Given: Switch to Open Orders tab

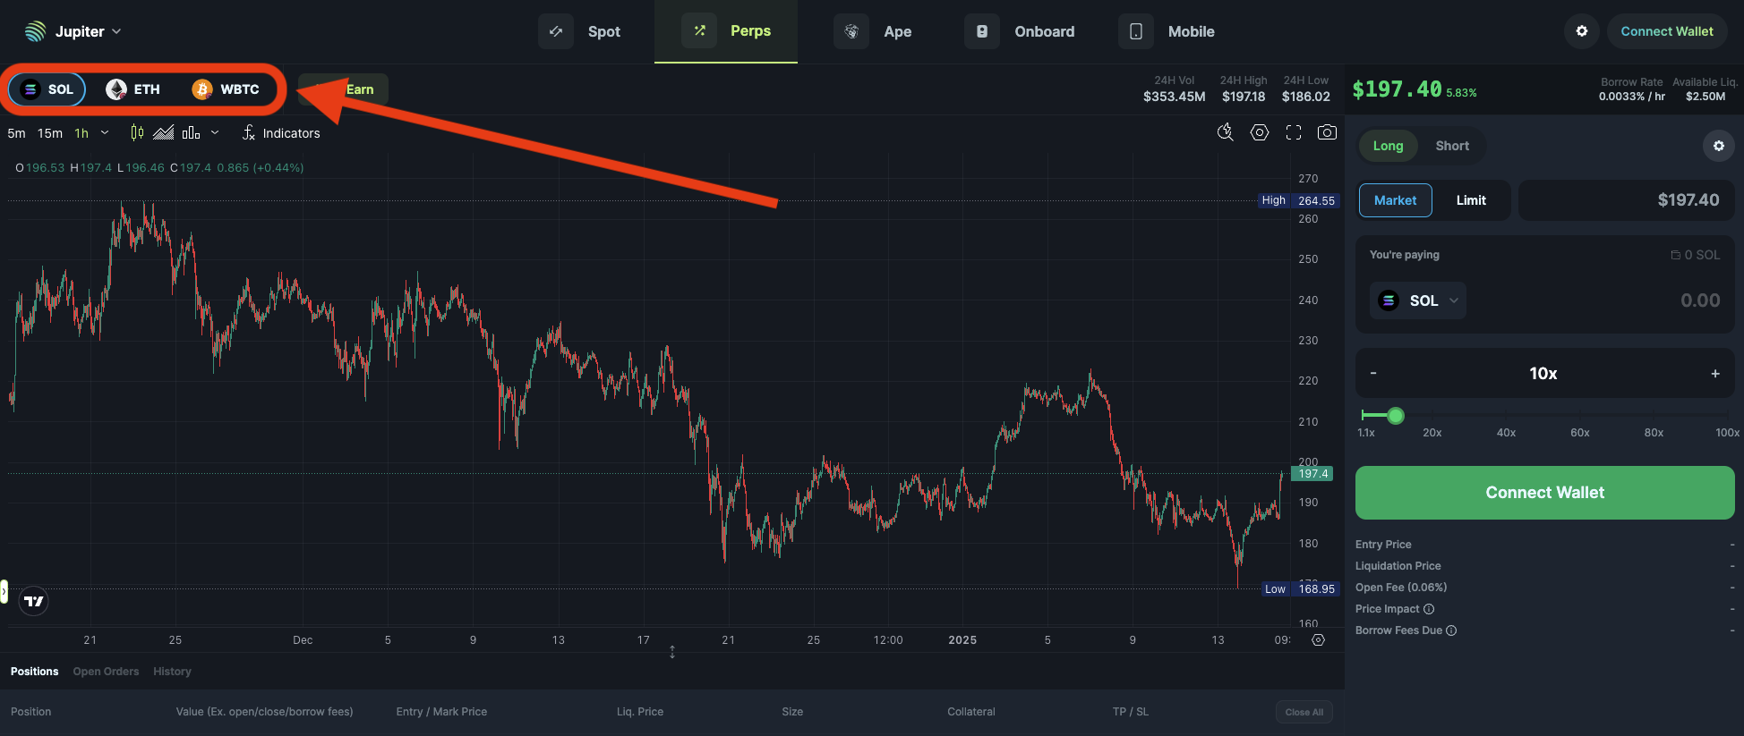Looking at the screenshot, I should (106, 672).
